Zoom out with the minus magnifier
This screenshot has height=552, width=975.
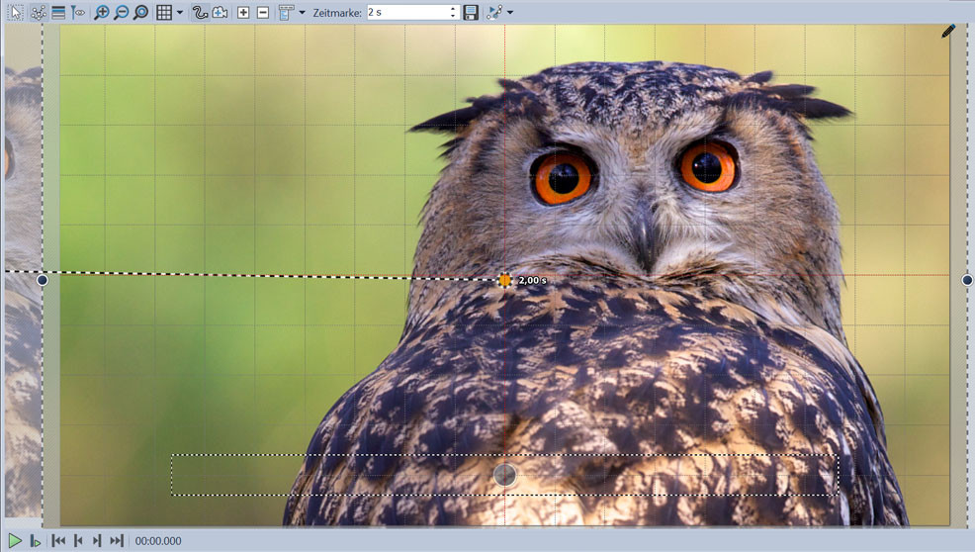click(x=122, y=13)
